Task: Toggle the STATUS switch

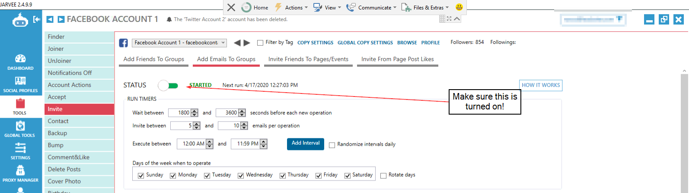Action: 168,85
